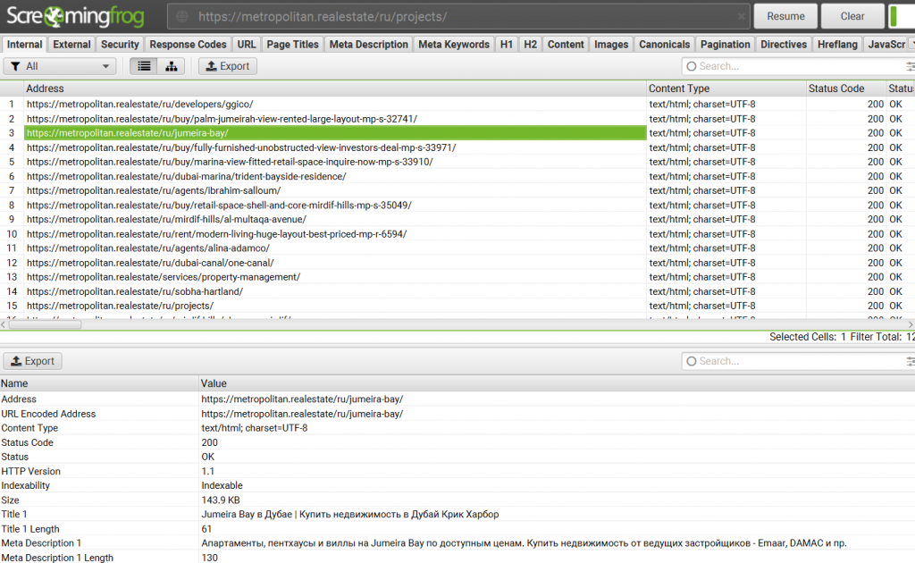Screen dimensions: 915x563
Task: Open the tab overflow dropdown arrow
Action: point(911,43)
